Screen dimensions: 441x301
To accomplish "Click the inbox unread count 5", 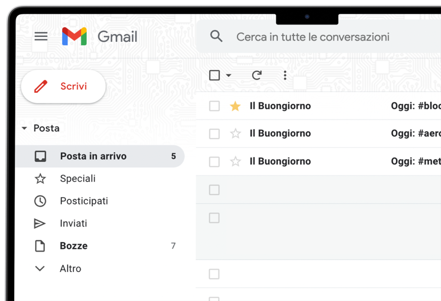I will click(x=174, y=156).
